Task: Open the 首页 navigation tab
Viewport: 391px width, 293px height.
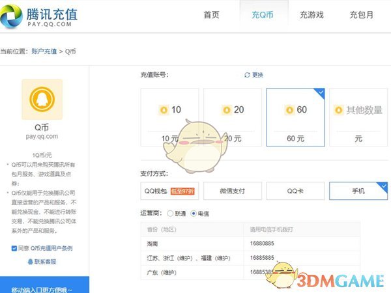Action: (x=211, y=15)
